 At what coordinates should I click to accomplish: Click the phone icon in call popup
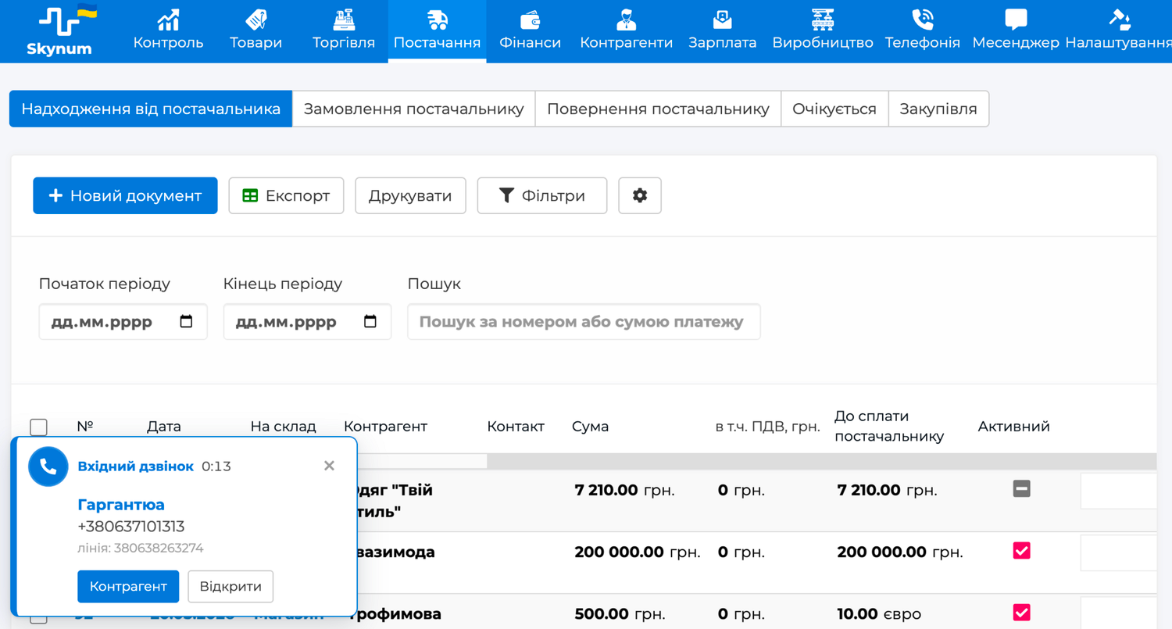click(48, 467)
